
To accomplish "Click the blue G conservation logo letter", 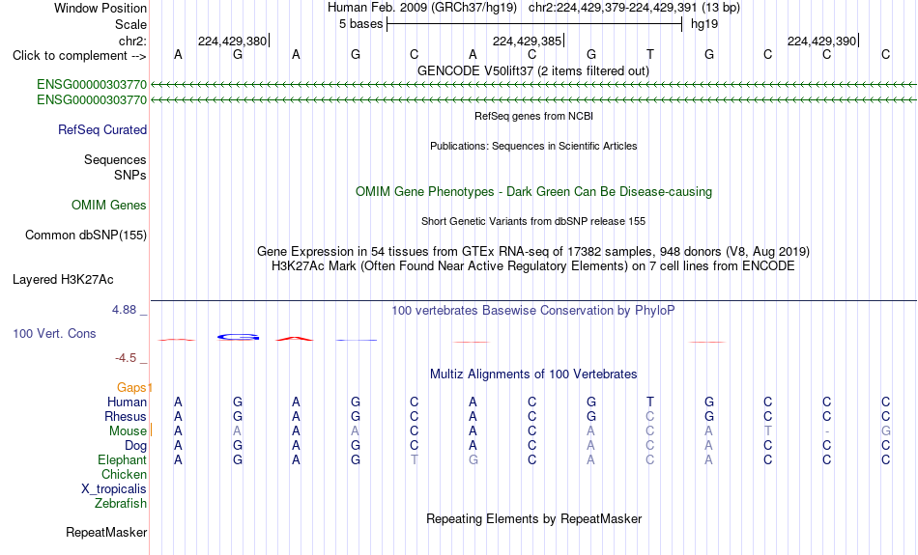I will (238, 337).
